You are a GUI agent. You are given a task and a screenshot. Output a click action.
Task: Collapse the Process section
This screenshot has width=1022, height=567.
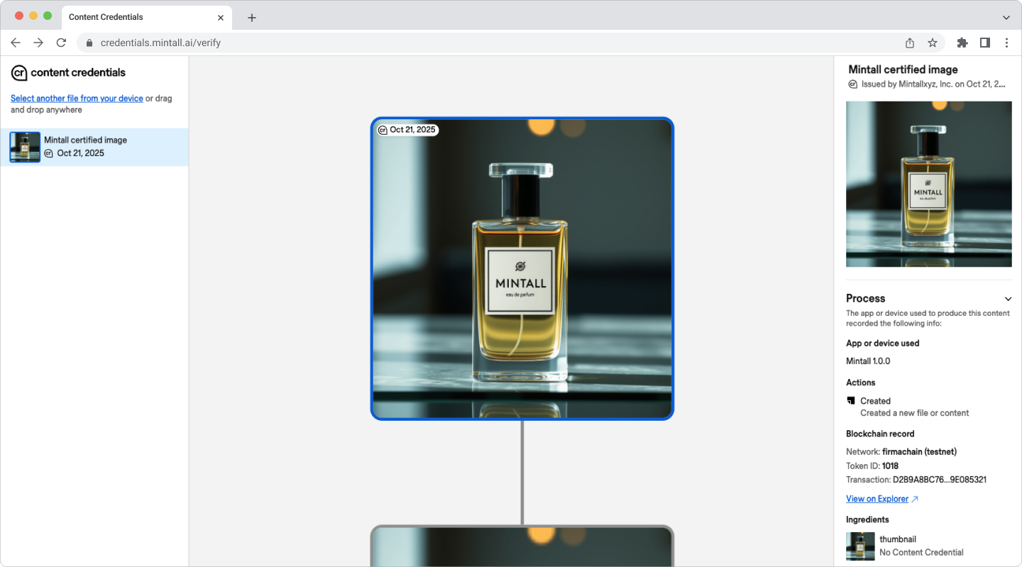[x=1009, y=299]
